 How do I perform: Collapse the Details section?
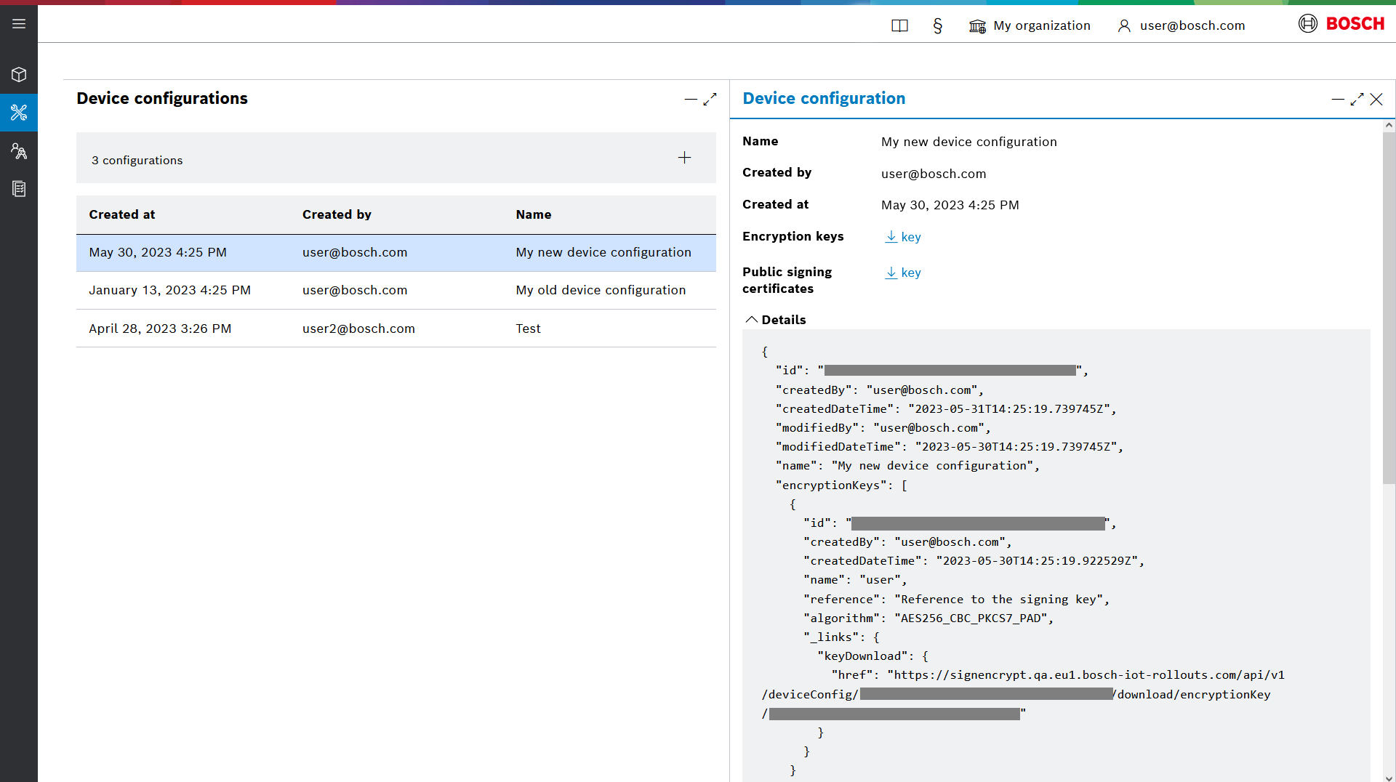pyautogui.click(x=752, y=320)
